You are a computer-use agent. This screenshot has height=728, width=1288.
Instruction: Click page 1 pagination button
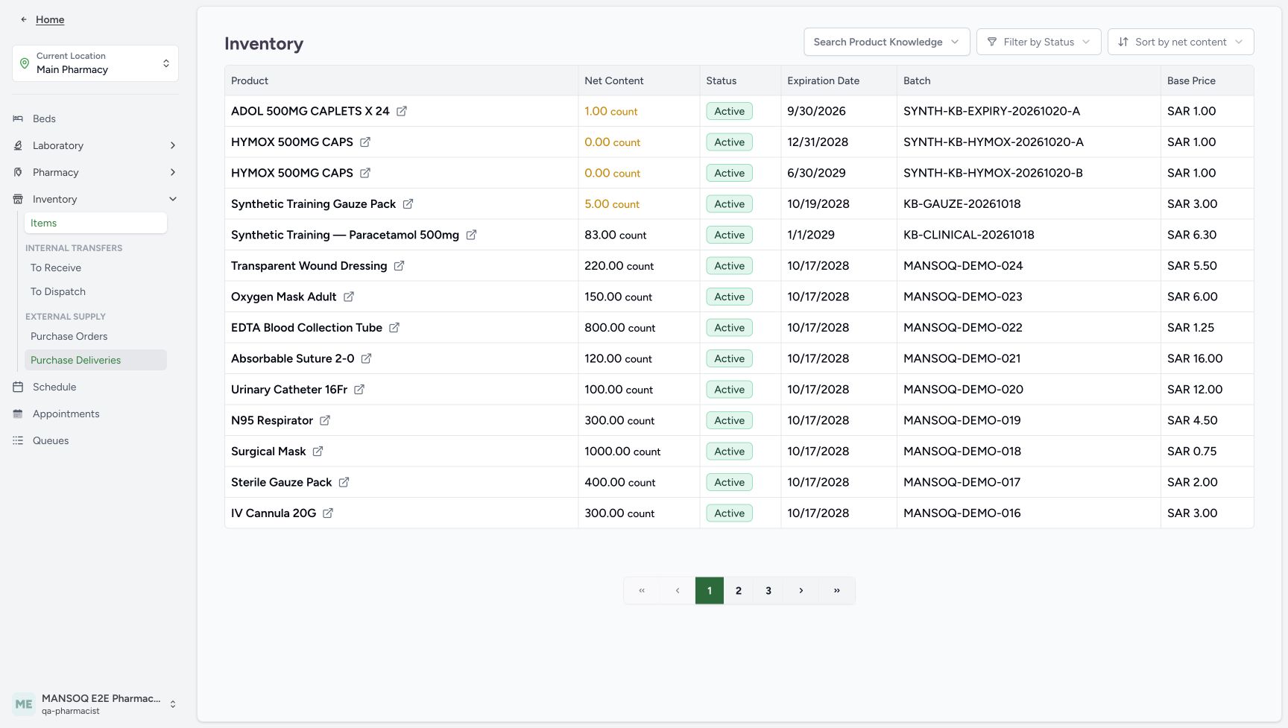pyautogui.click(x=710, y=591)
